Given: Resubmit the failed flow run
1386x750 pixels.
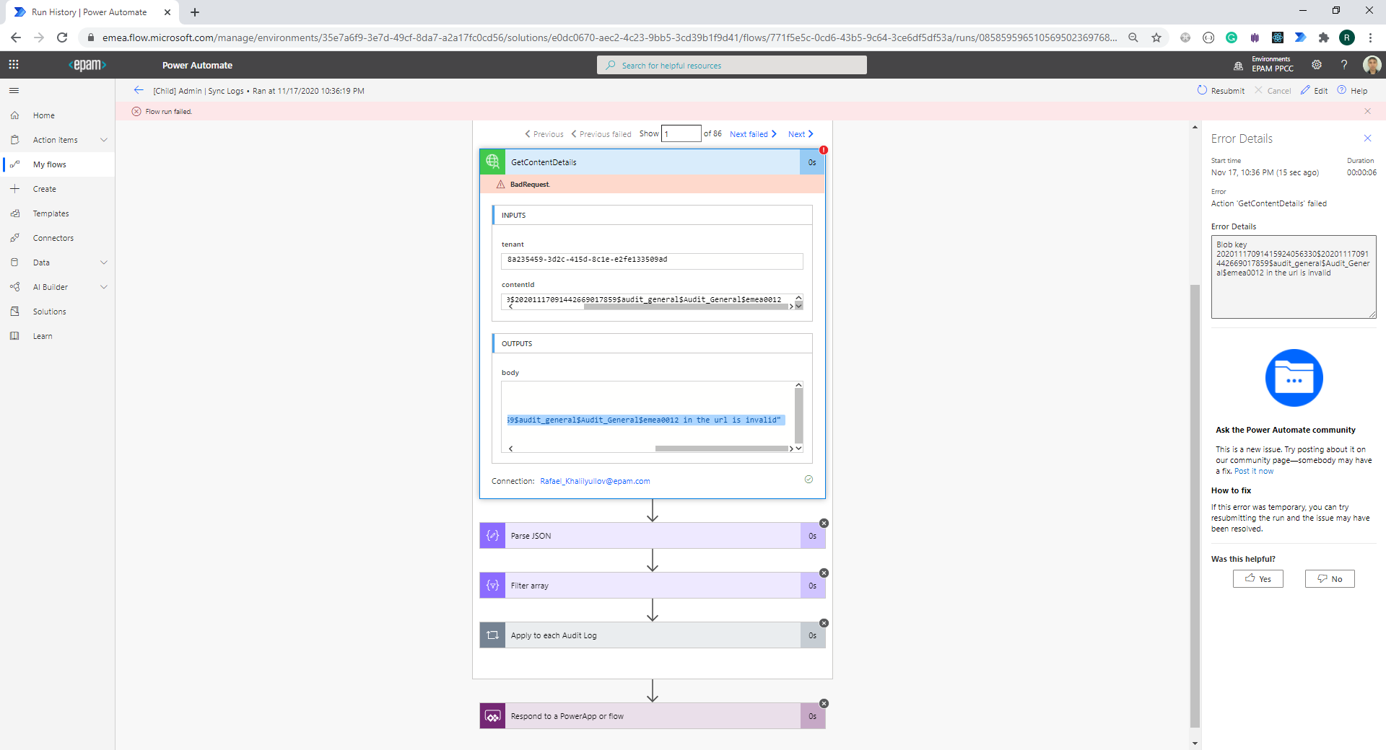Looking at the screenshot, I should pos(1220,90).
